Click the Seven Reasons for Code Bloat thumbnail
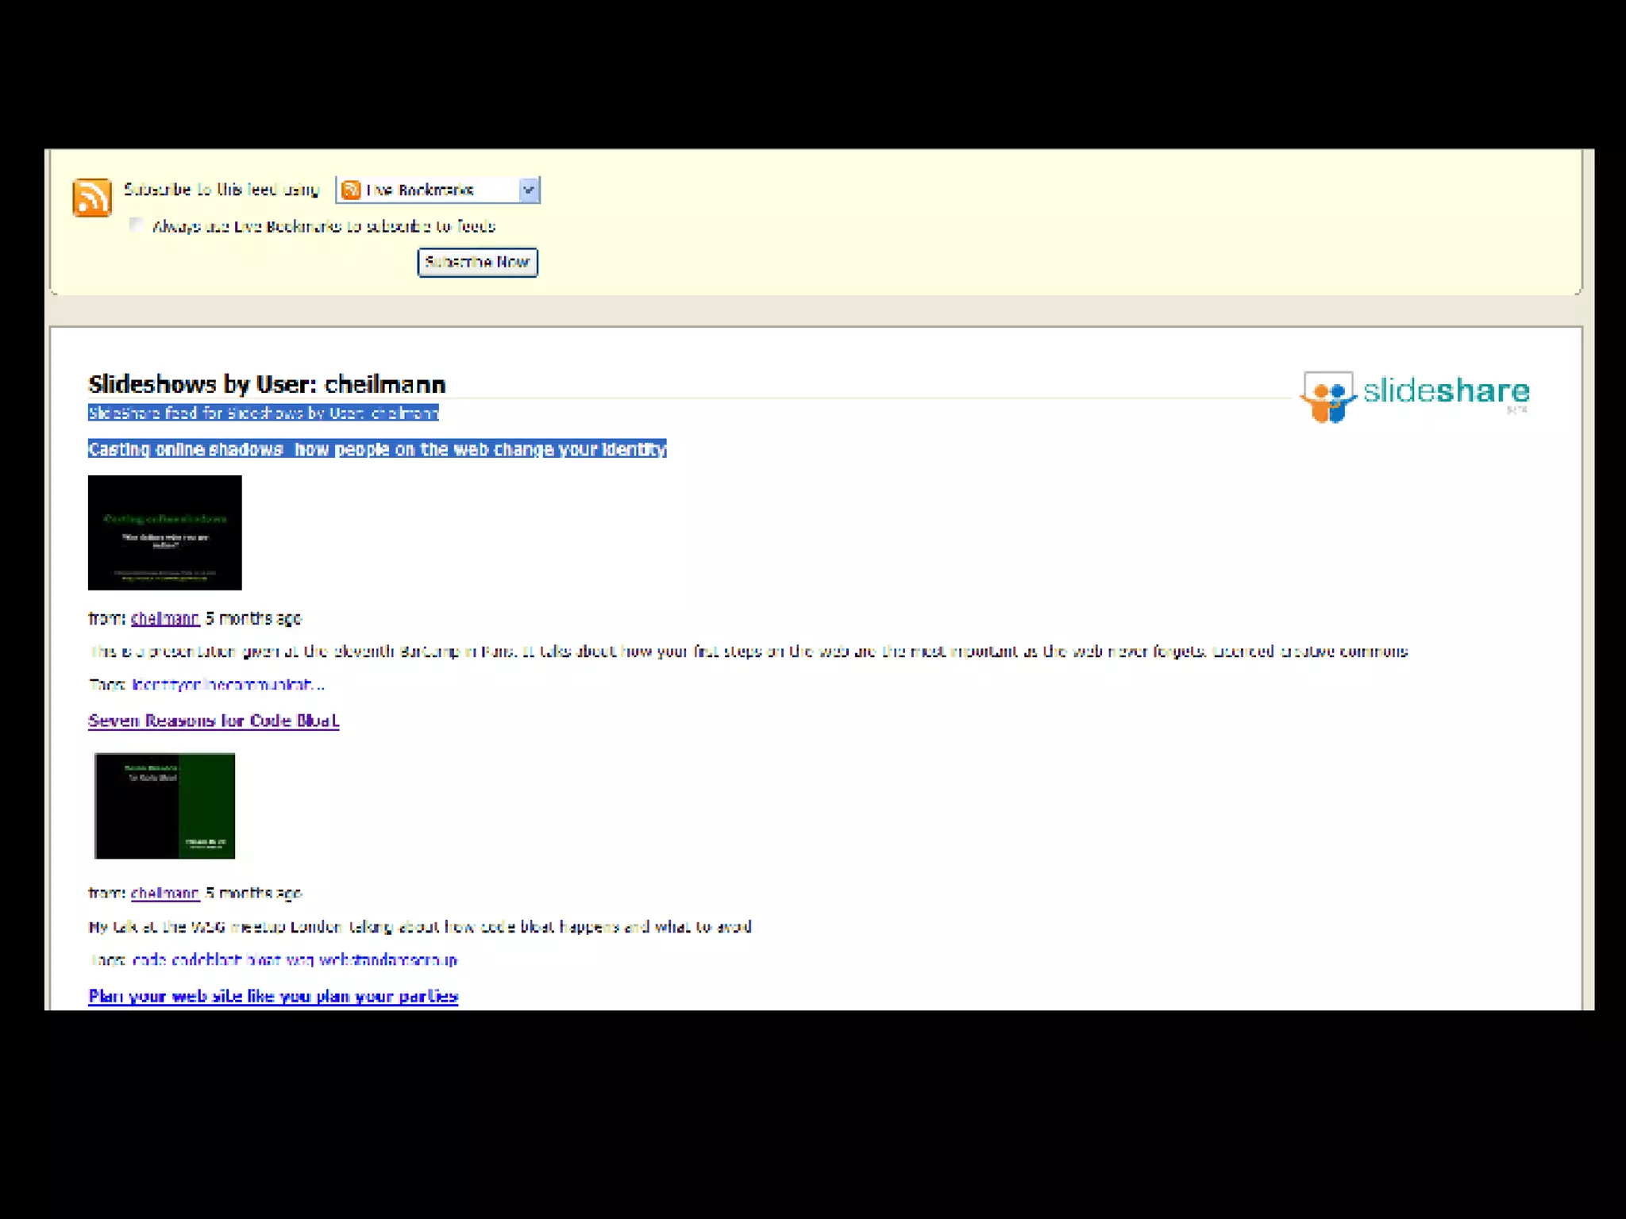 [x=164, y=806]
